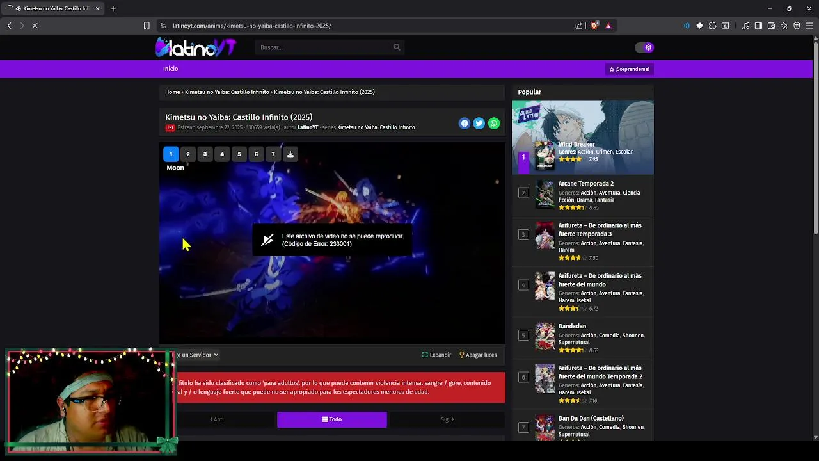
Task: Select server tab 5
Action: click(x=239, y=154)
